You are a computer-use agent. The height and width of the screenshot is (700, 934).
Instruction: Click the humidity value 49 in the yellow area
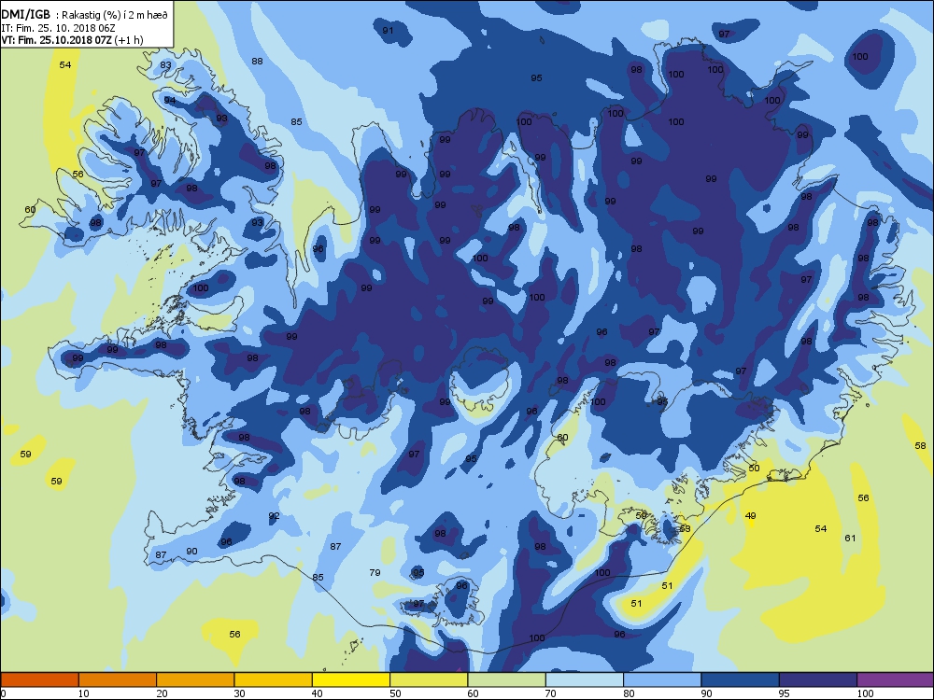click(x=751, y=516)
